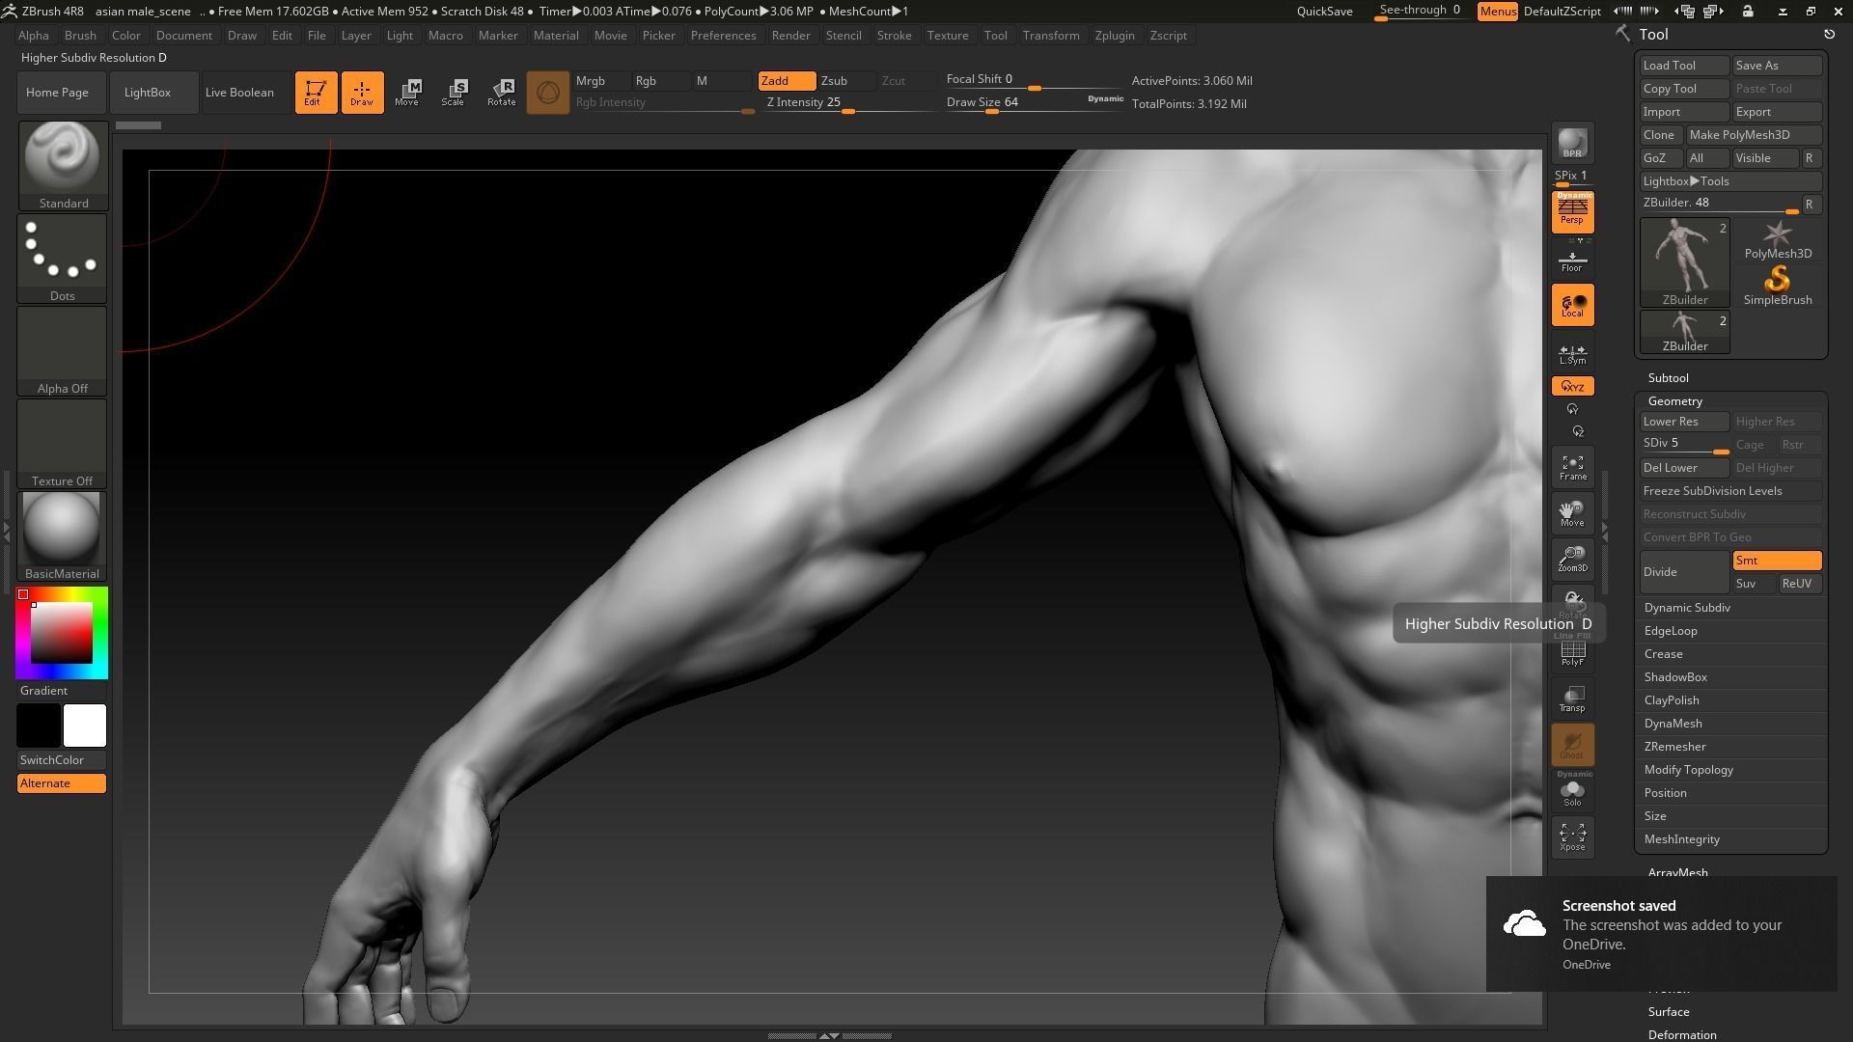Select the SimpleBrush tool icon

[1777, 286]
